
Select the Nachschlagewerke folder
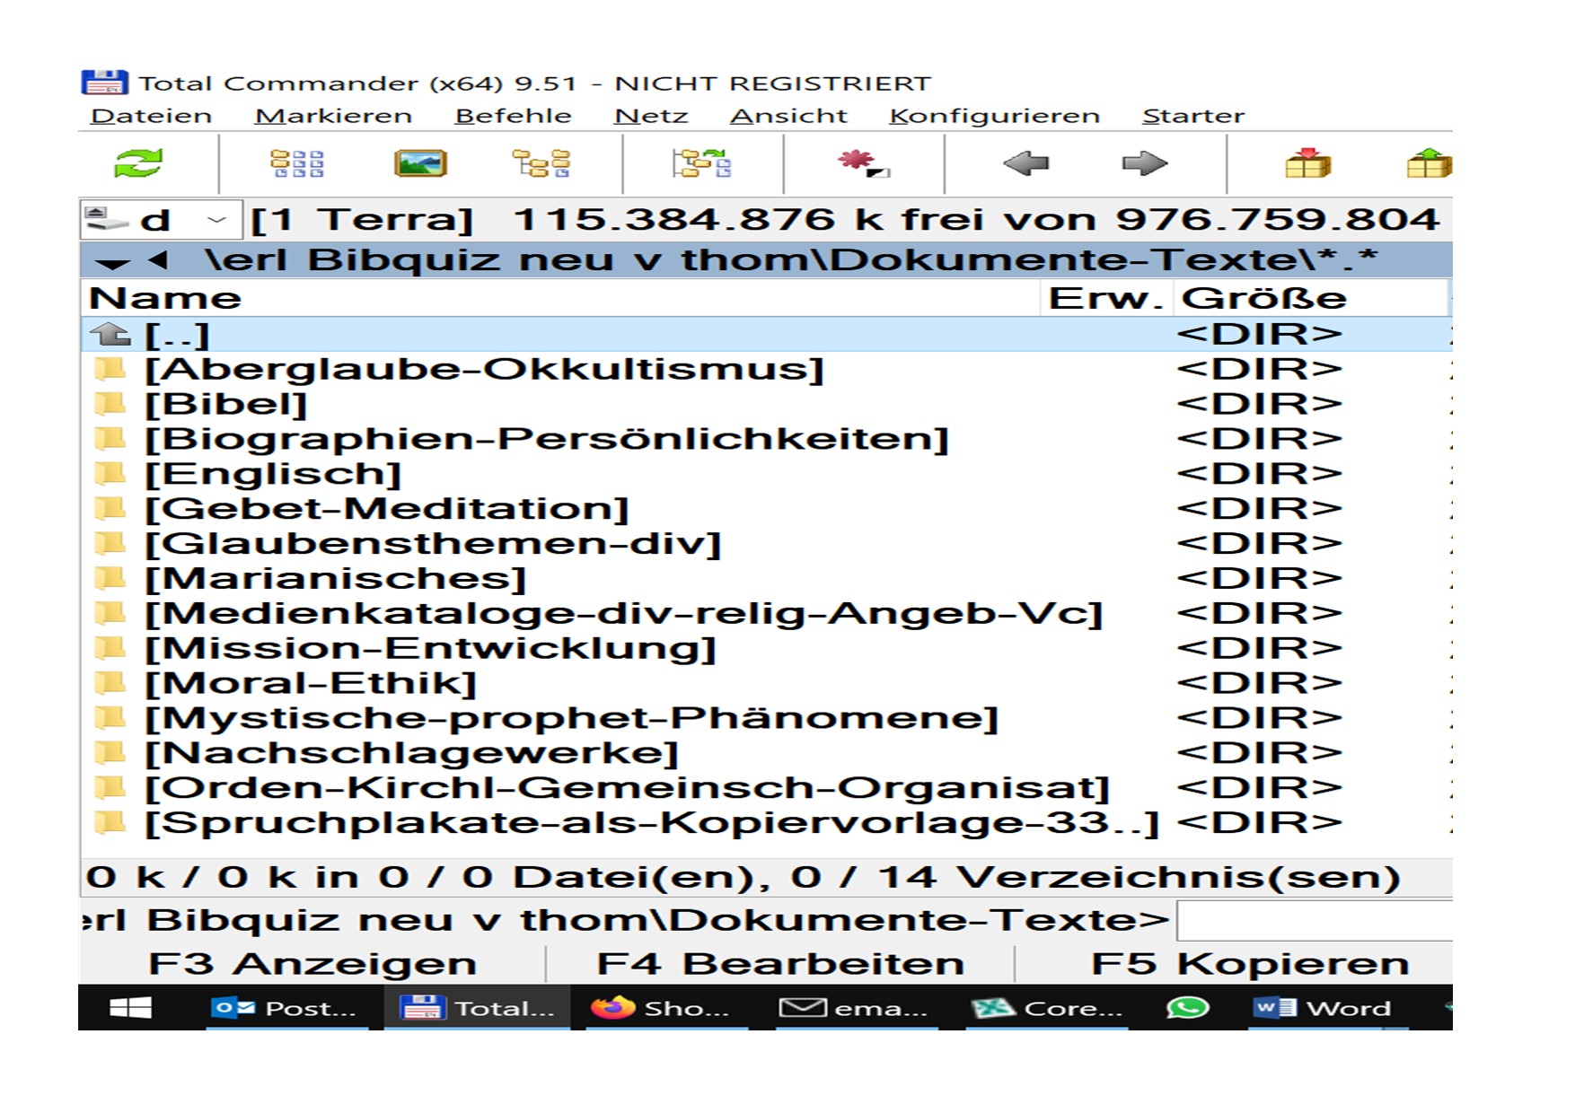coord(766,754)
